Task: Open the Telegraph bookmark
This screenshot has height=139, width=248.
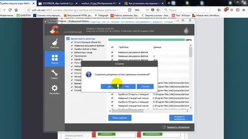Action: tap(102, 15)
